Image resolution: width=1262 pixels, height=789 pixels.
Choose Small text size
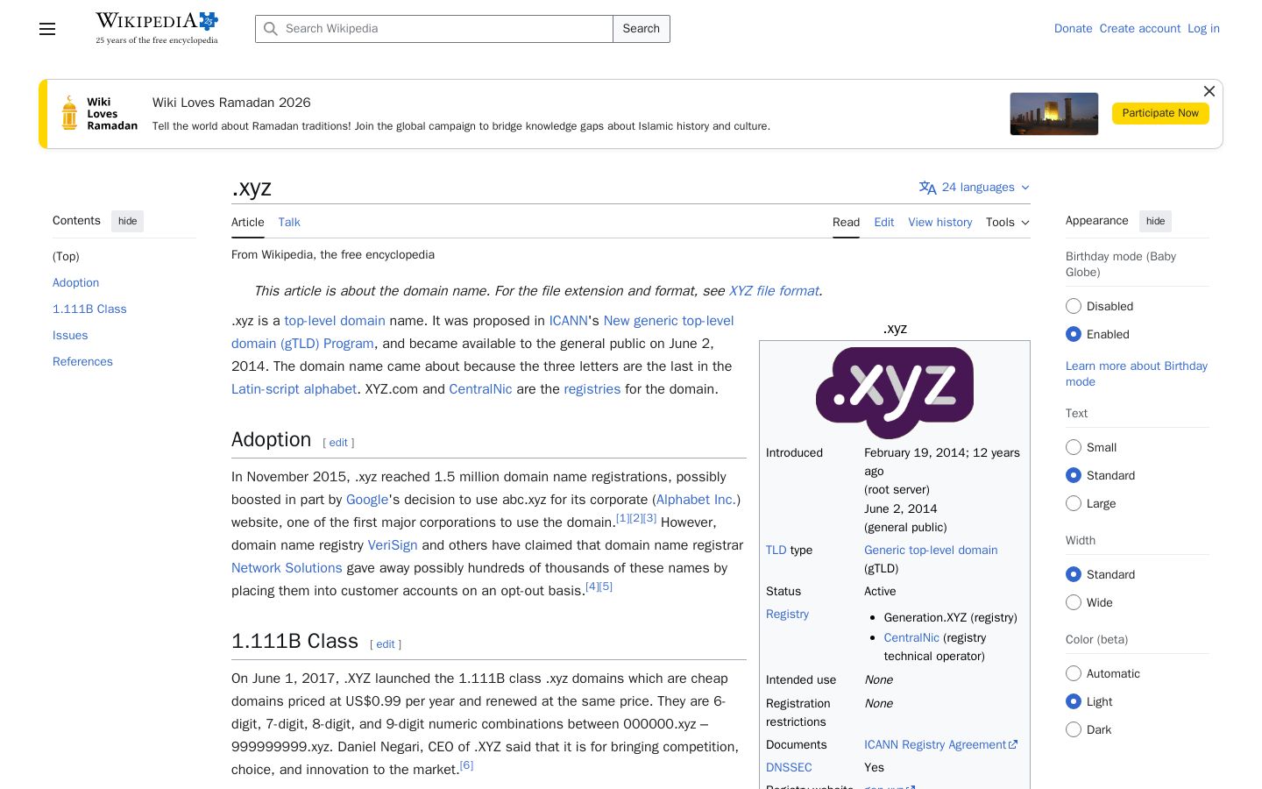(1074, 447)
